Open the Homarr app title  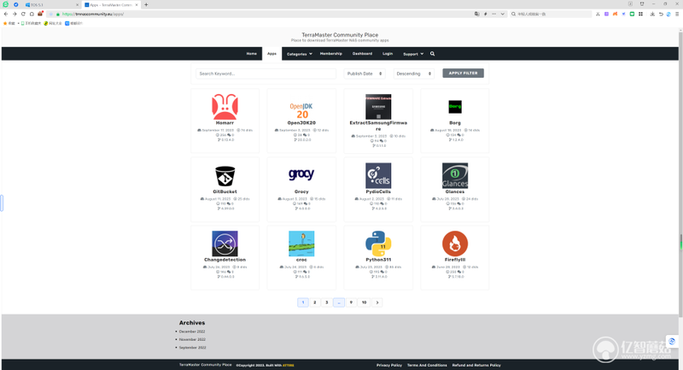click(x=225, y=123)
